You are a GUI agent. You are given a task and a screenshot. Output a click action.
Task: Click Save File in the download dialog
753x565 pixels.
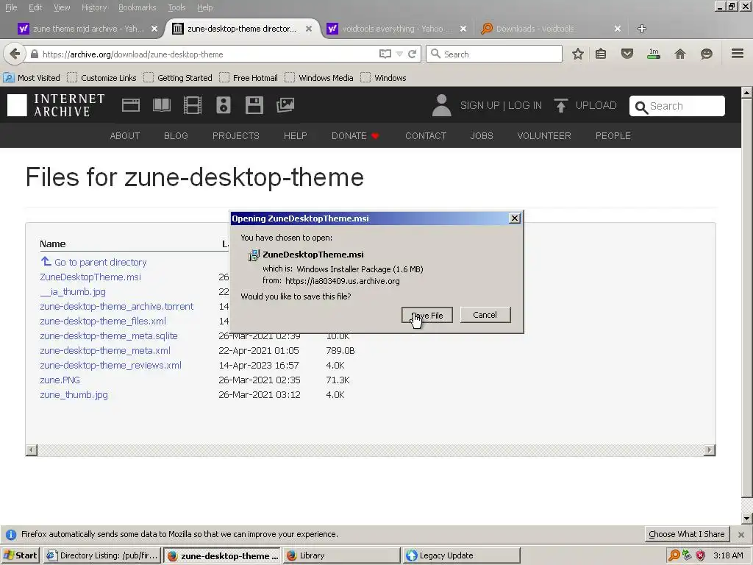427,315
